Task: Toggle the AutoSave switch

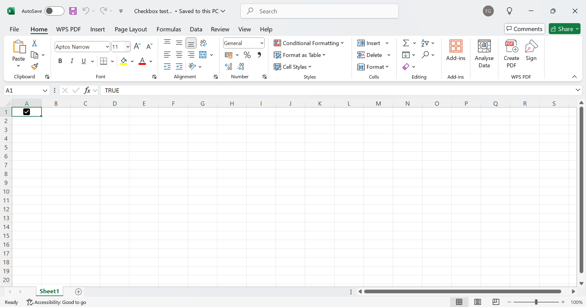Action: (x=54, y=11)
